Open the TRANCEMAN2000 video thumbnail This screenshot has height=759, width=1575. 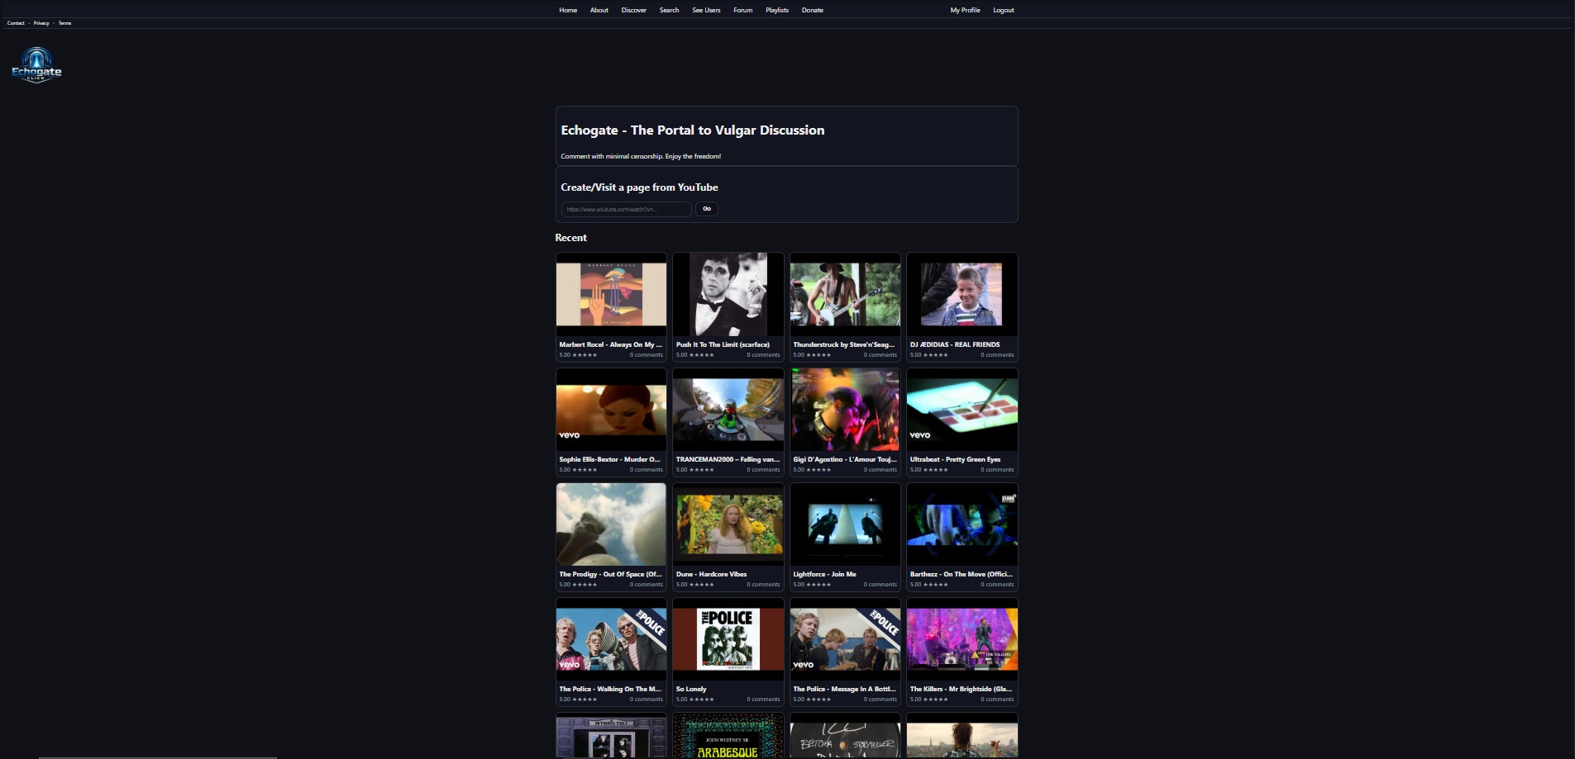pos(728,410)
